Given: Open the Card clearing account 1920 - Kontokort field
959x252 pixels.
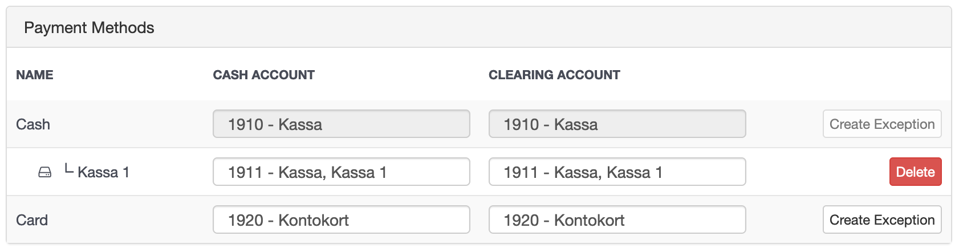Looking at the screenshot, I should pos(617,220).
